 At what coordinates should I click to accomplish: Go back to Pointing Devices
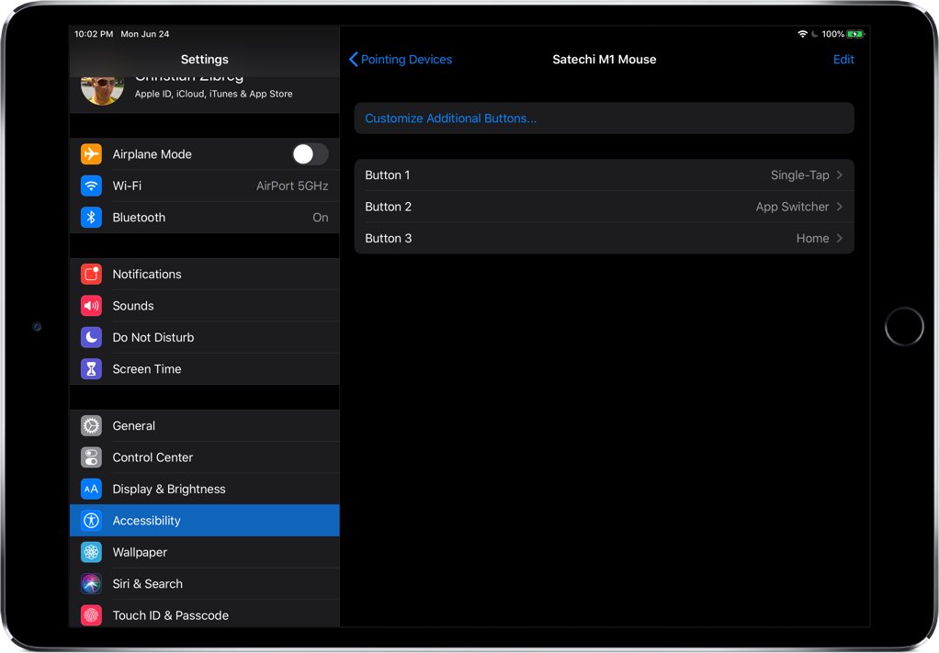point(401,60)
